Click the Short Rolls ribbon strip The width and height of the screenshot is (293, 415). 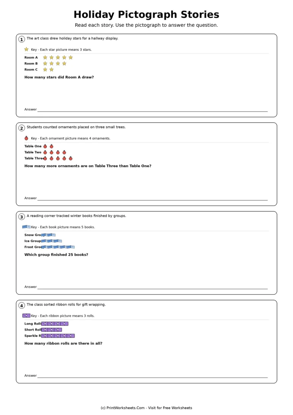click(x=52, y=329)
